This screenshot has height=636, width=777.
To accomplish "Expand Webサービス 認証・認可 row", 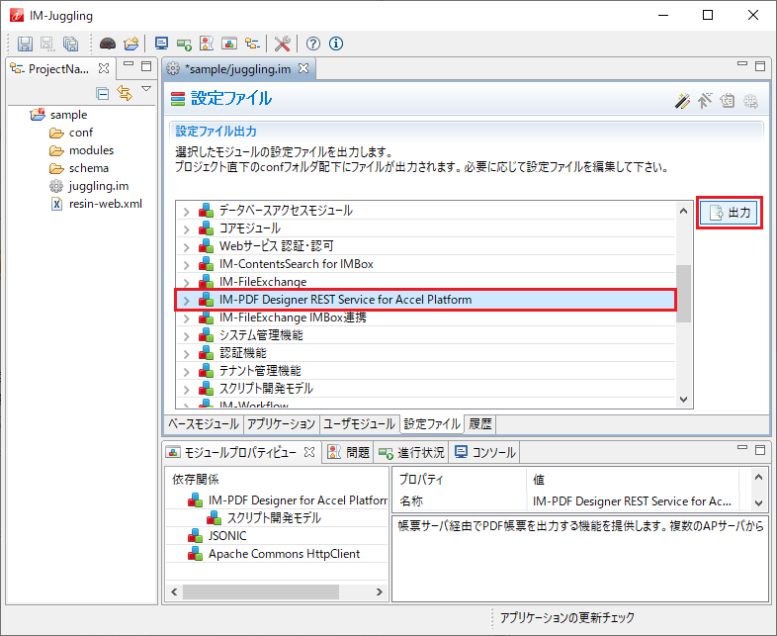I will [186, 247].
